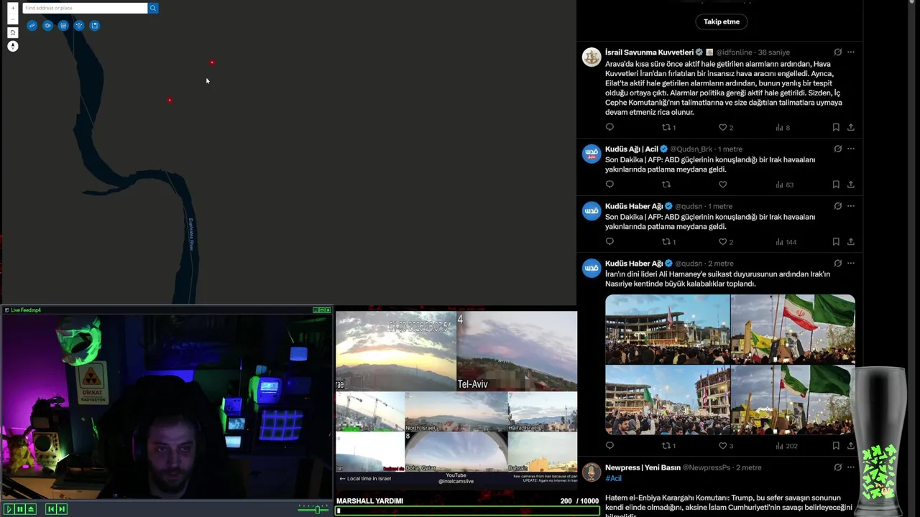920x517 pixels.
Task: Open the layer visibility tool on map
Action: pyautogui.click(x=47, y=25)
